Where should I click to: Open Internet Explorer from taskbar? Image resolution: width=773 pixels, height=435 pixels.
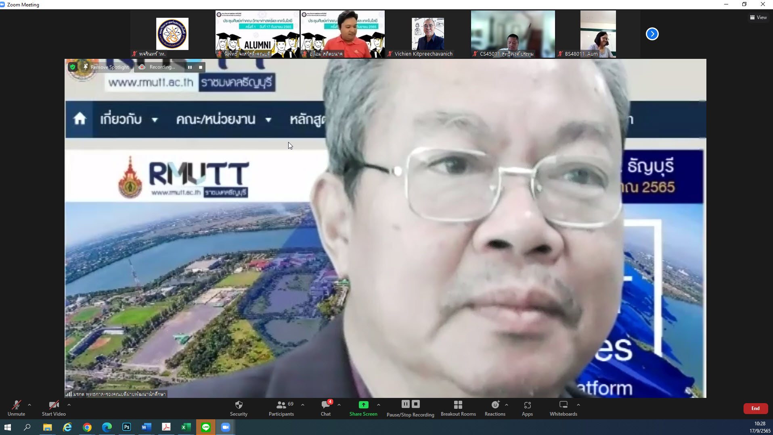point(67,427)
